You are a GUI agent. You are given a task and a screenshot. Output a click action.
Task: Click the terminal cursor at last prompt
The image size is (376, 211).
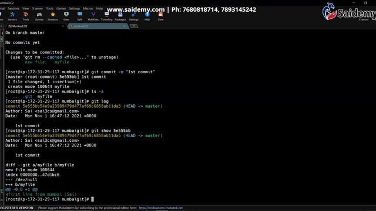93,199
